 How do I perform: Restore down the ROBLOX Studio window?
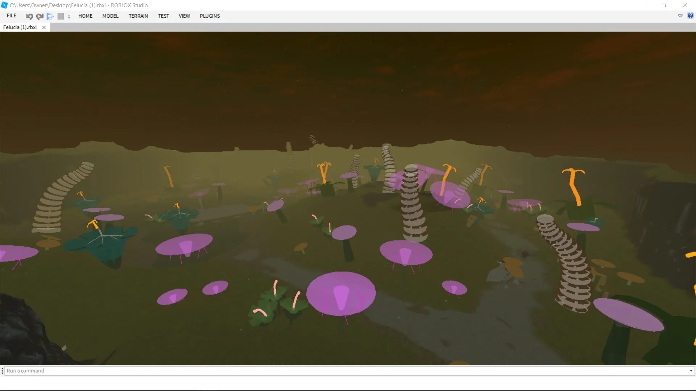pyautogui.click(x=664, y=5)
